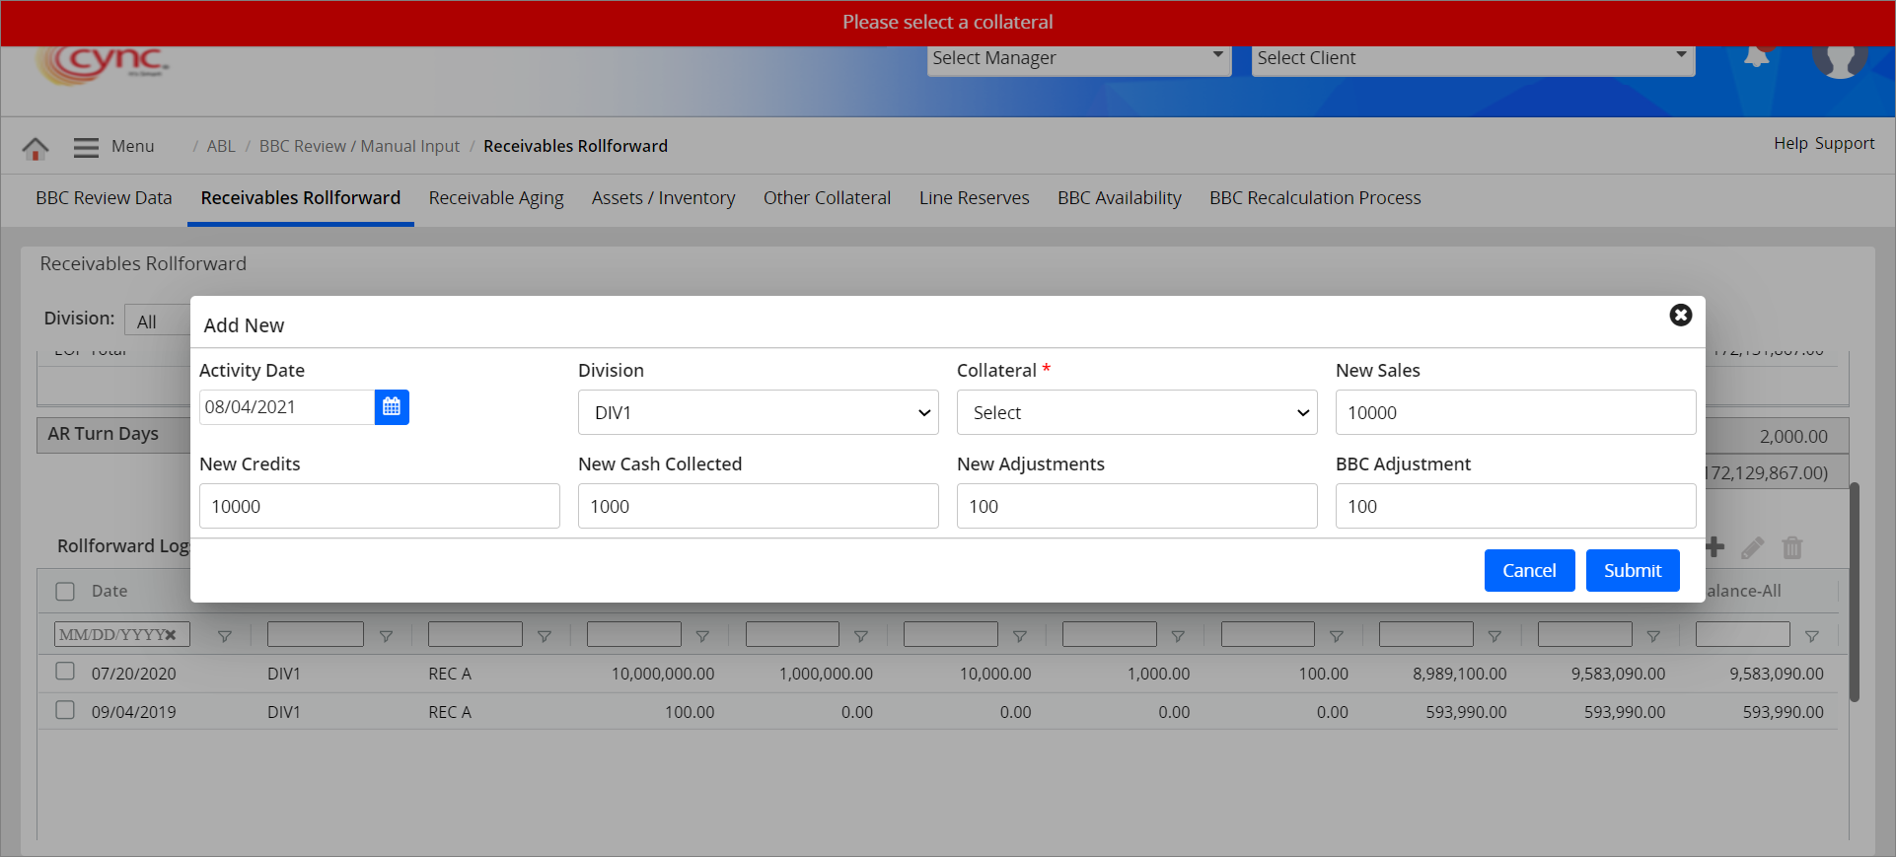This screenshot has width=1896, height=857.
Task: Switch to the Receivable Aging tab
Action: [x=496, y=198]
